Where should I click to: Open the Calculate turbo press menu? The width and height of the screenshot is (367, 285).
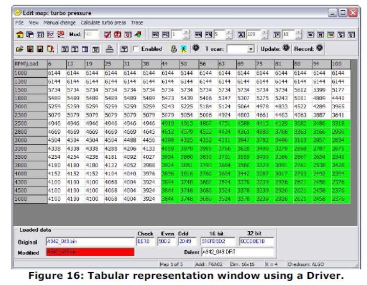(x=103, y=23)
